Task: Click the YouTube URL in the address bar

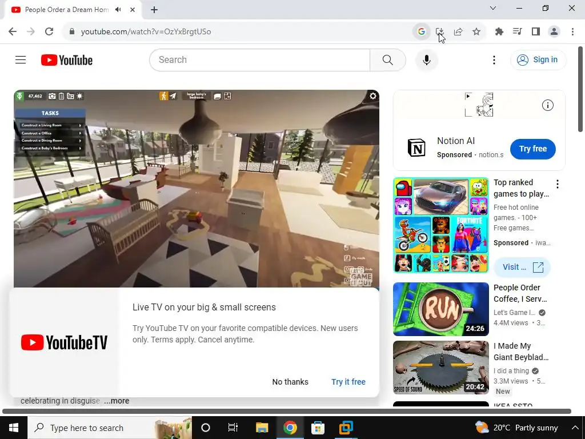Action: coord(146,32)
